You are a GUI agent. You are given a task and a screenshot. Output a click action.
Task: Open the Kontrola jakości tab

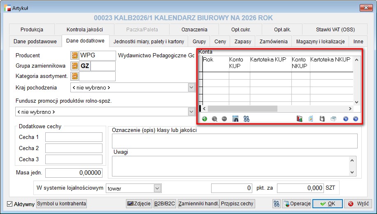pos(84,30)
